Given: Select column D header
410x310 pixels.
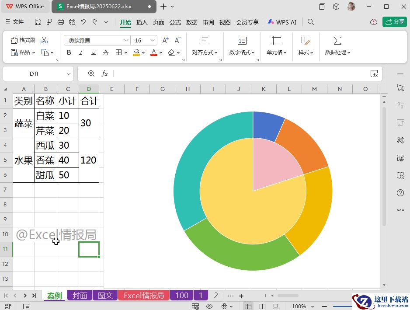Looking at the screenshot, I should (x=89, y=89).
